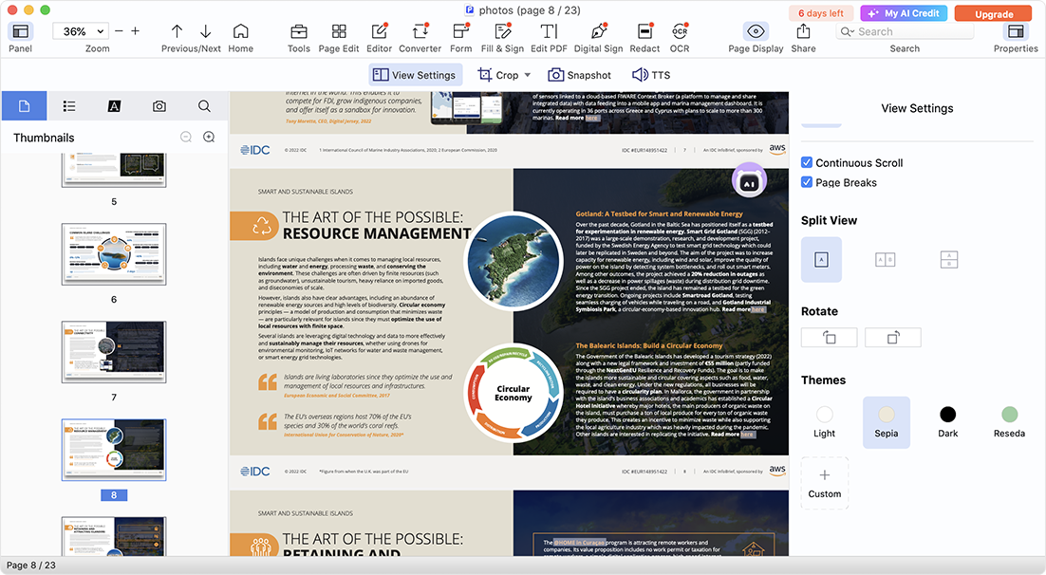Open the Converter tool
Viewport: 1046px width, 575px height.
pos(420,31)
